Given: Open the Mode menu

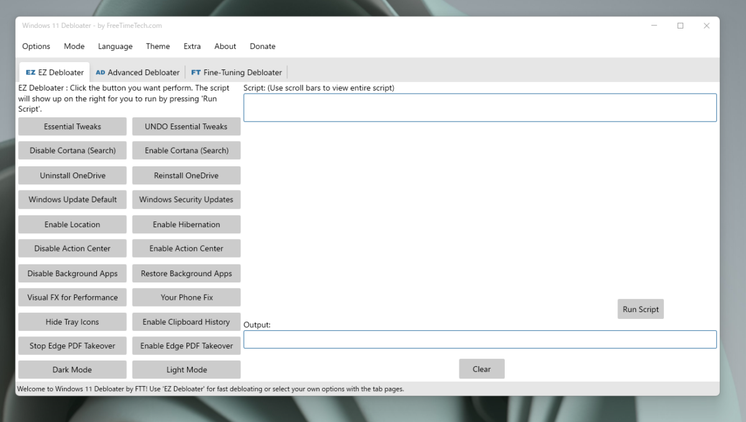Looking at the screenshot, I should tap(74, 46).
